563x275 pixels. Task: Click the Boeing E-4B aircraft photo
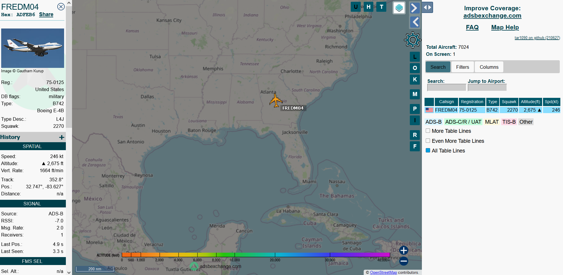tap(33, 48)
